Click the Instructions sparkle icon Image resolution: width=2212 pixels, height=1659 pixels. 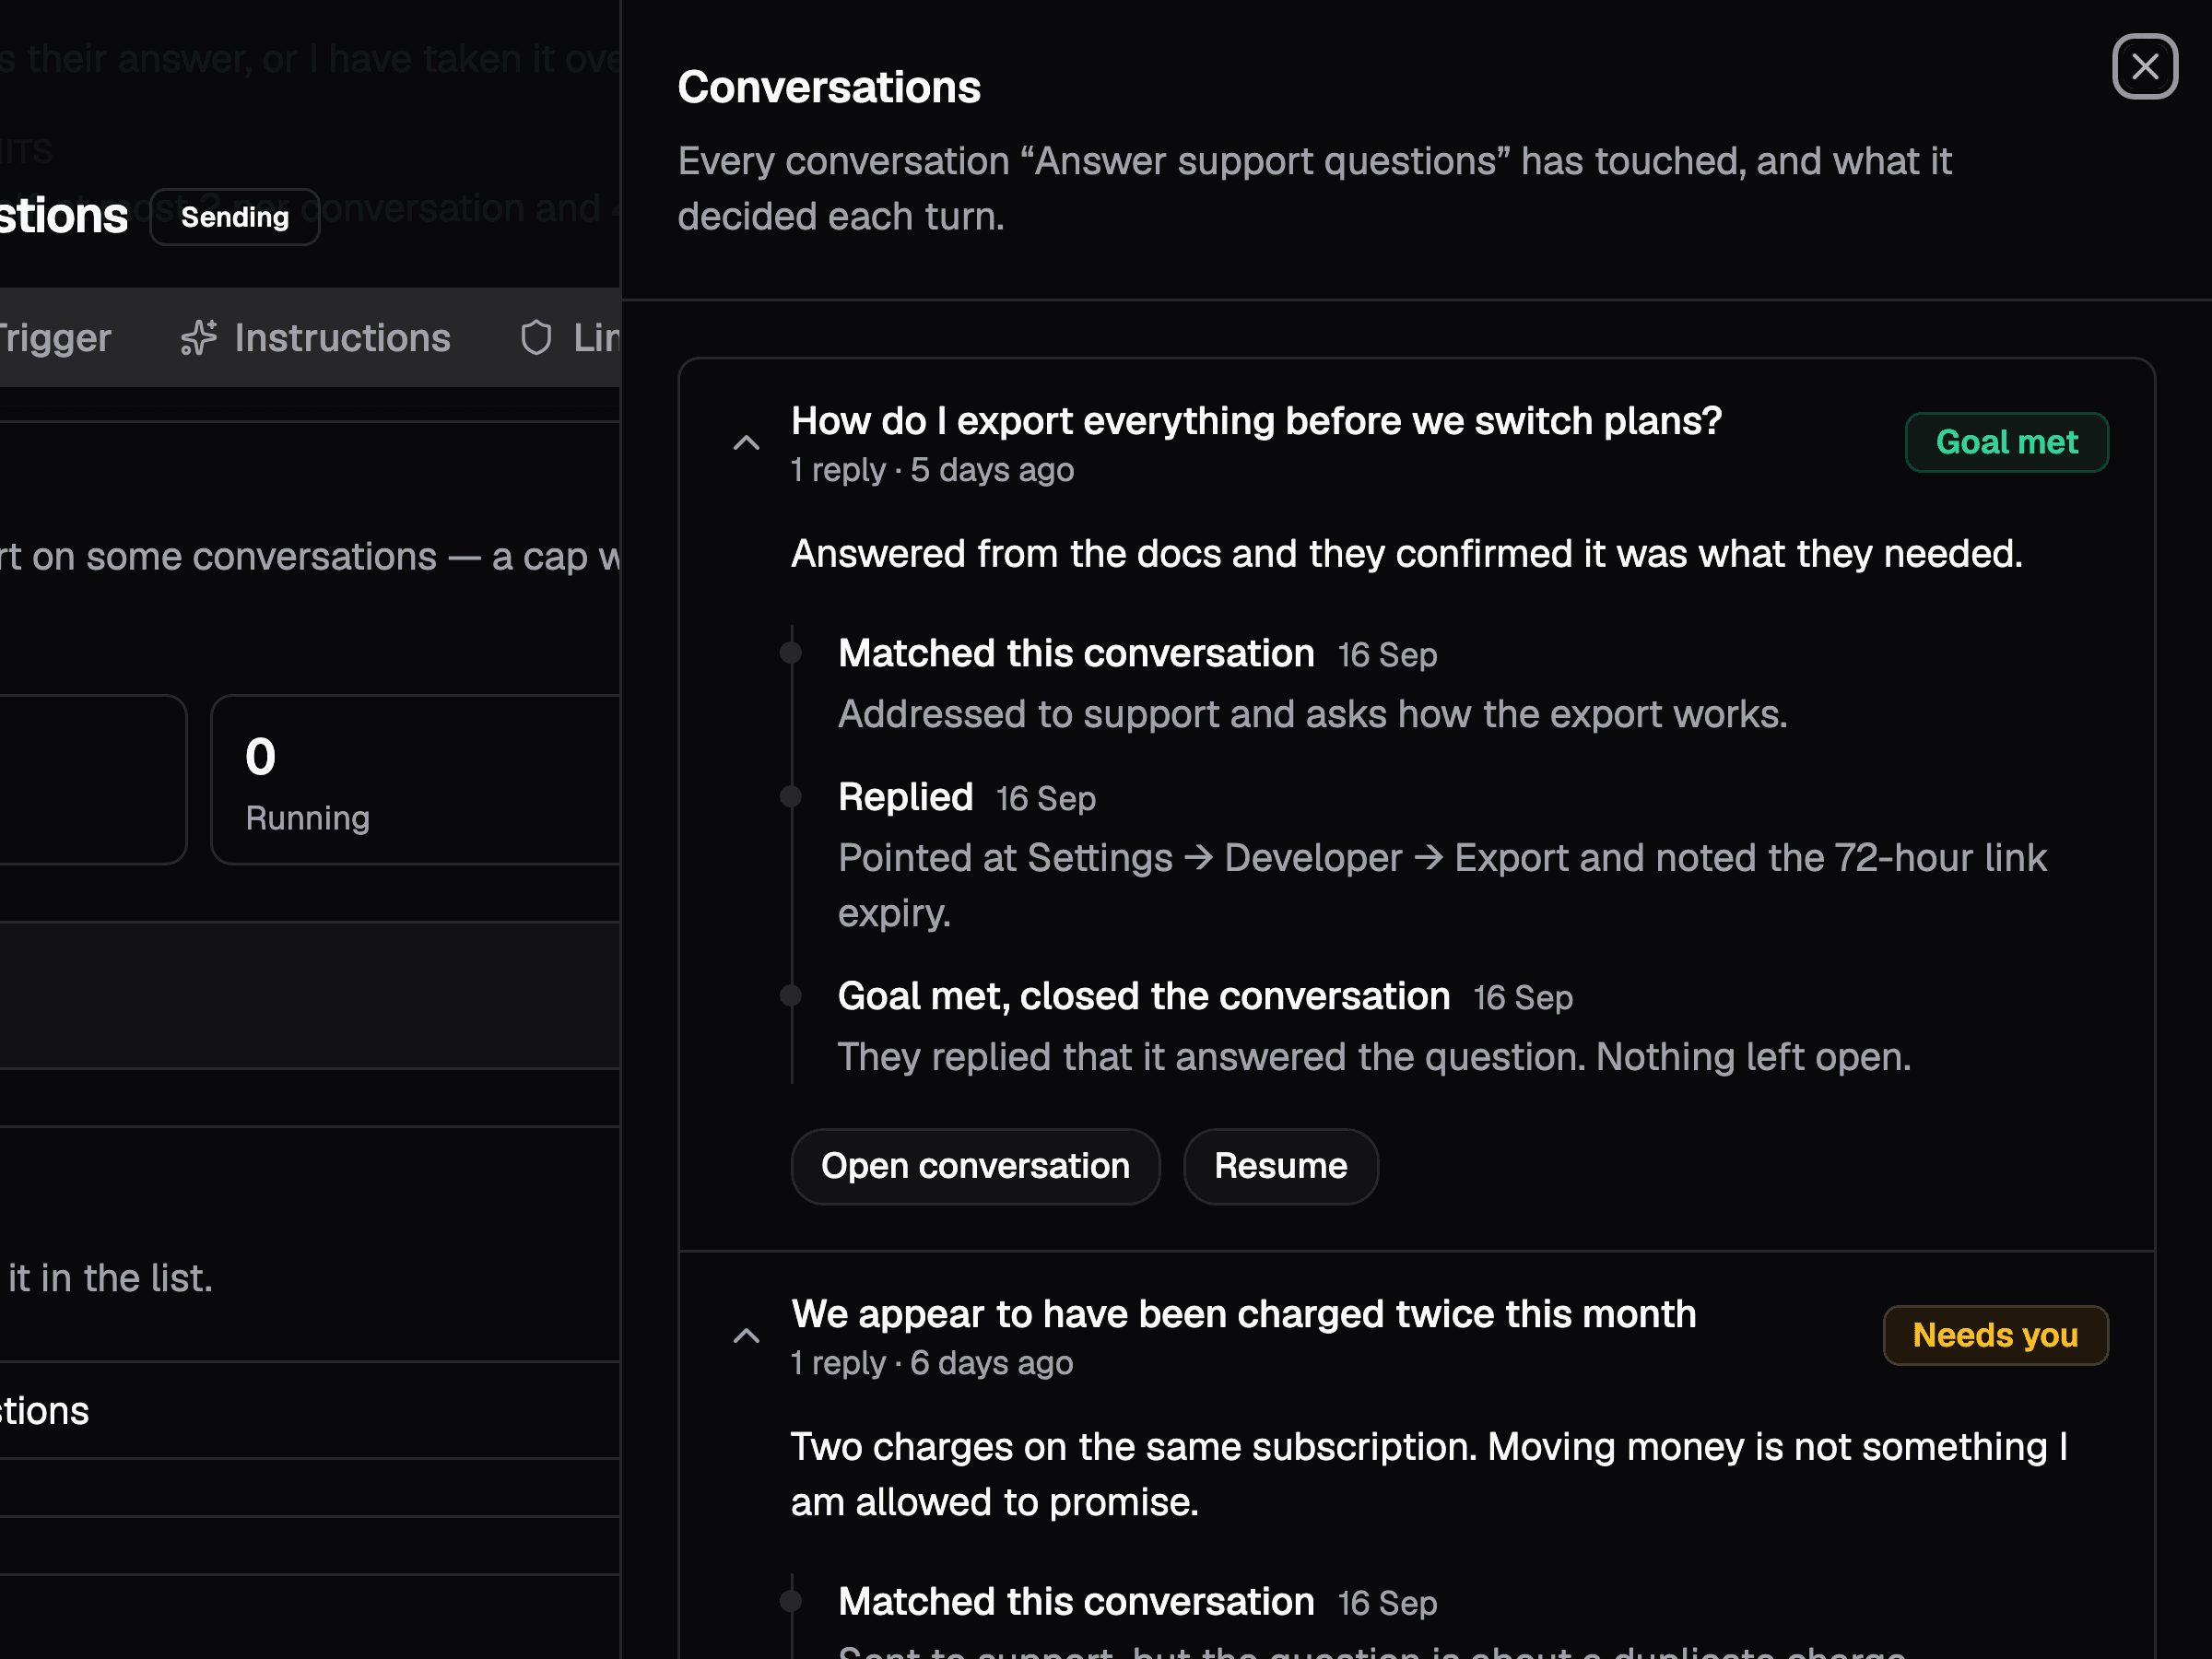coord(198,338)
